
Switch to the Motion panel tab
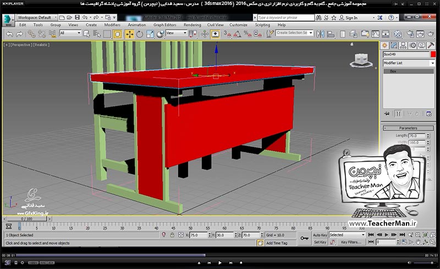[413, 45]
